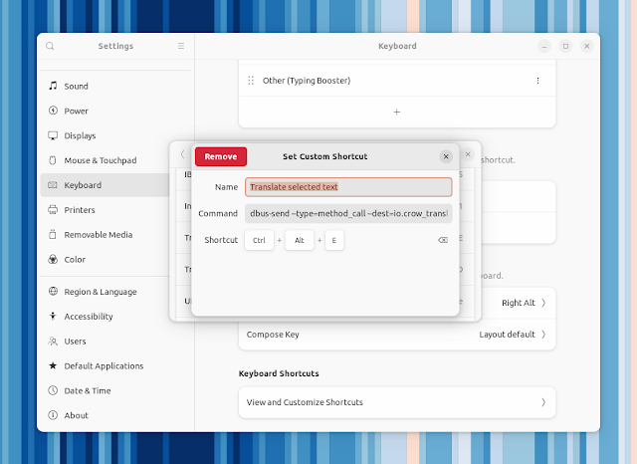Click the Sound icon in sidebar
The height and width of the screenshot is (464, 637).
tap(53, 87)
